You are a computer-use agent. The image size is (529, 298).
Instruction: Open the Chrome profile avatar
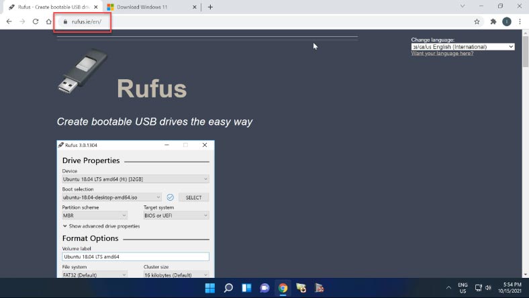[x=506, y=21]
